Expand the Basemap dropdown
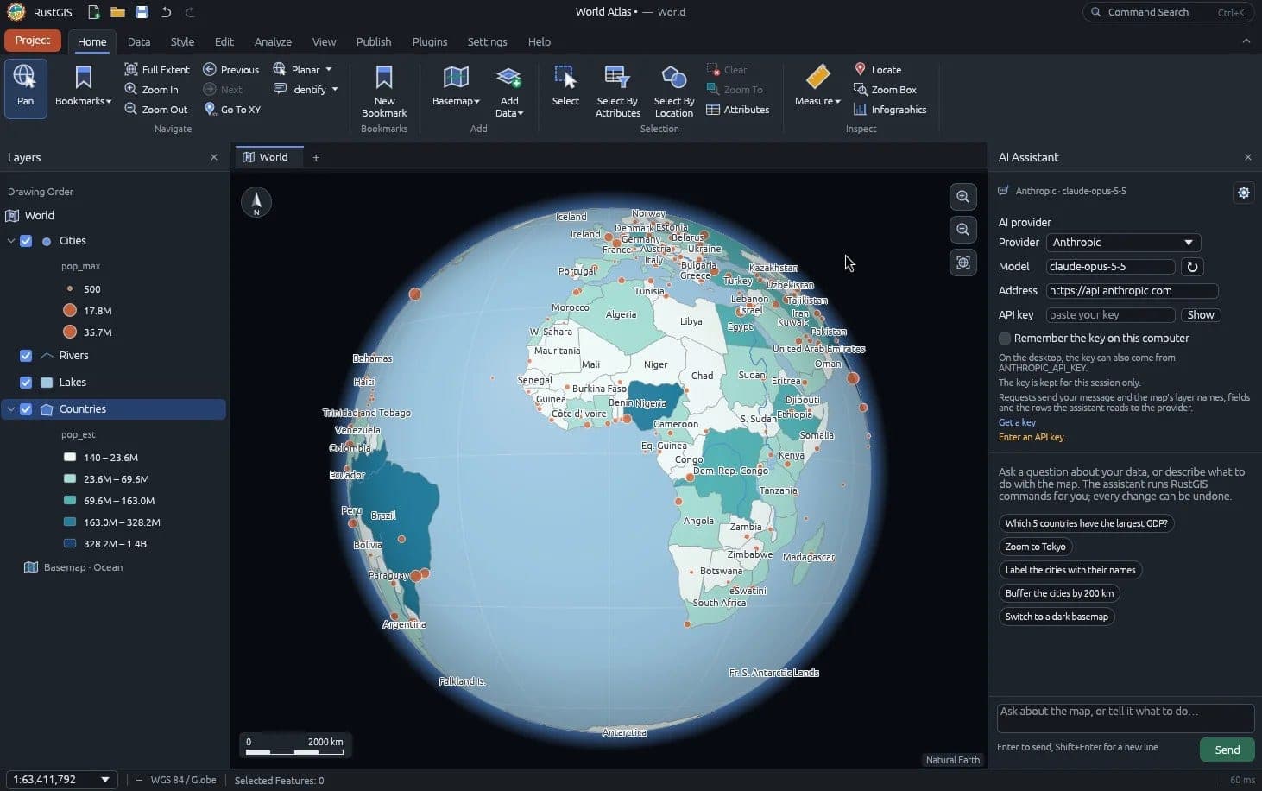Screen dimensions: 1262x791 point(456,86)
